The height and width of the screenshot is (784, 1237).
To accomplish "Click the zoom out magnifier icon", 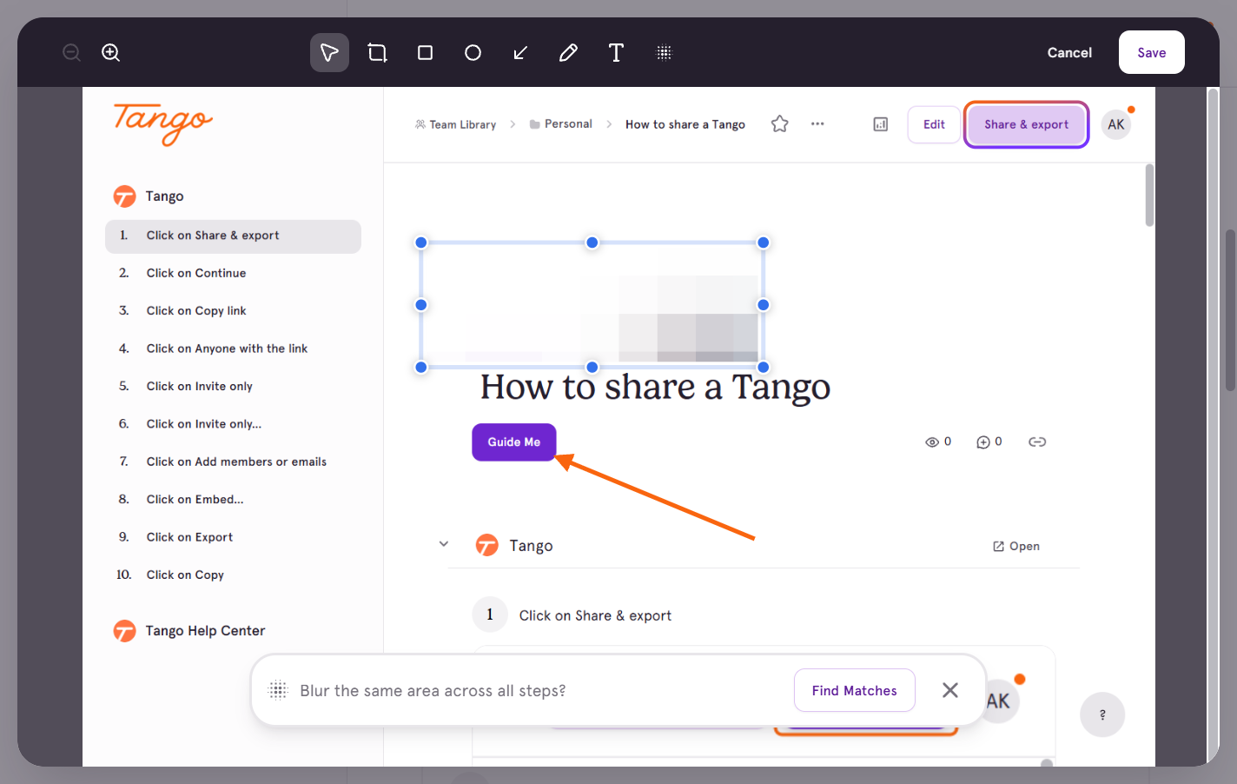I will pos(72,53).
